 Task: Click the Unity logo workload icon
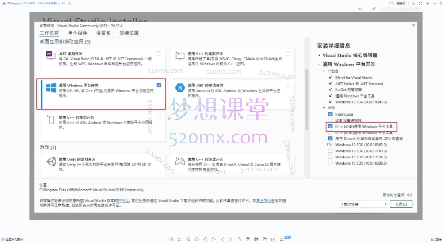(x=51, y=161)
